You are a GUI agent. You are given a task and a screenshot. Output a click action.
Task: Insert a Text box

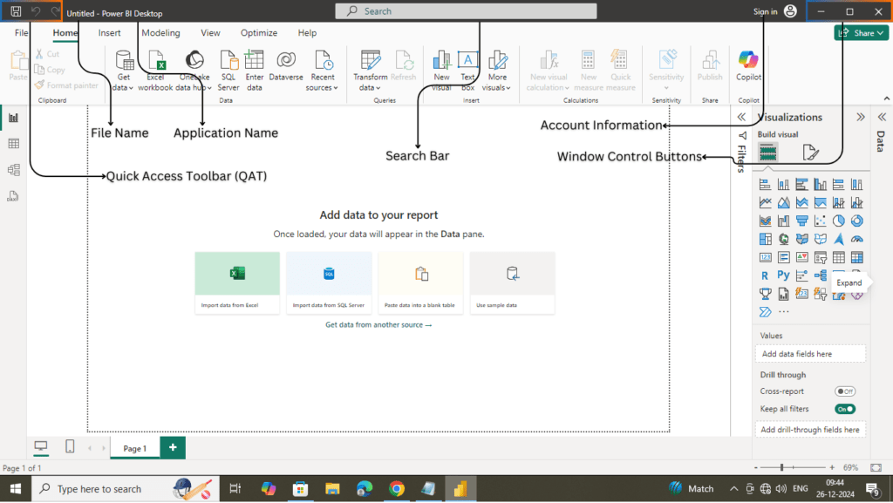[x=467, y=71]
